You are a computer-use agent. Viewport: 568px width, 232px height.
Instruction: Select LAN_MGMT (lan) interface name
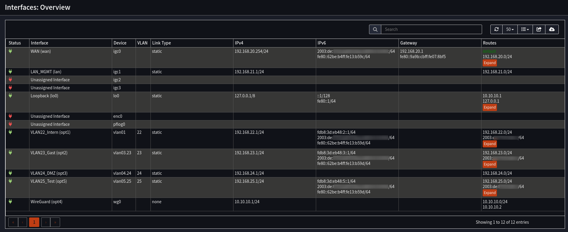tap(46, 72)
